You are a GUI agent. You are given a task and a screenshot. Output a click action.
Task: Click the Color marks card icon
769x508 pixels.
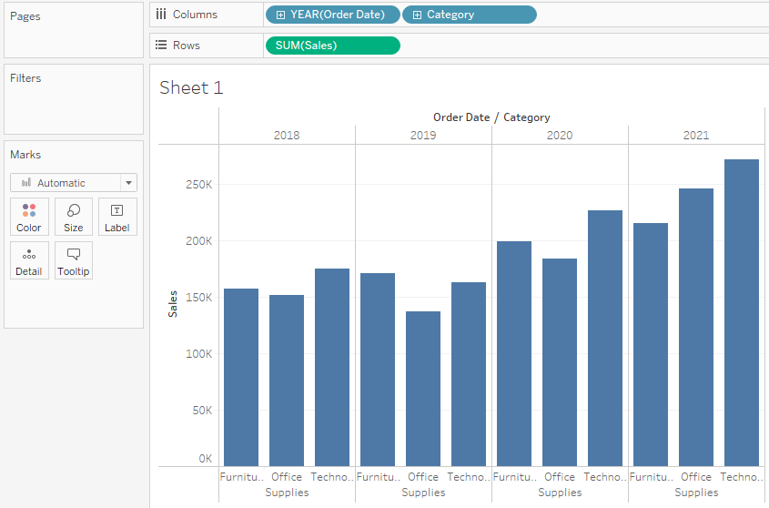(29, 211)
